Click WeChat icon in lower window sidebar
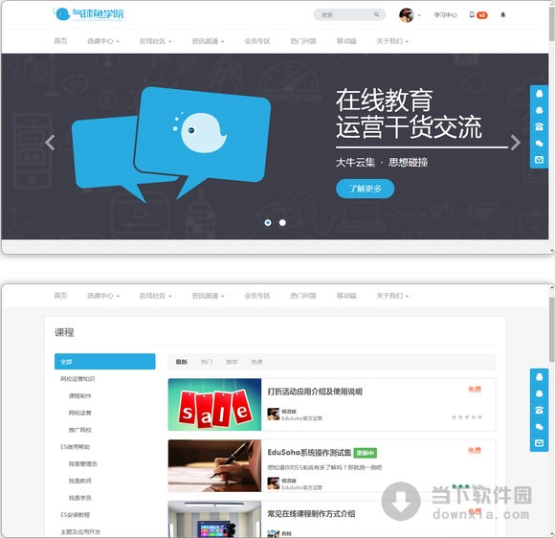555x538 pixels. coord(539,426)
